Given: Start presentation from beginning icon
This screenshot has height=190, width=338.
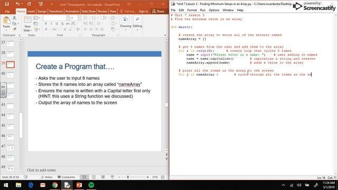Looking at the screenshot, I should pos(40,4).
